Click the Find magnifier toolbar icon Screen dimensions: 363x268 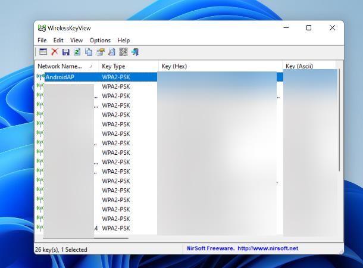112,52
